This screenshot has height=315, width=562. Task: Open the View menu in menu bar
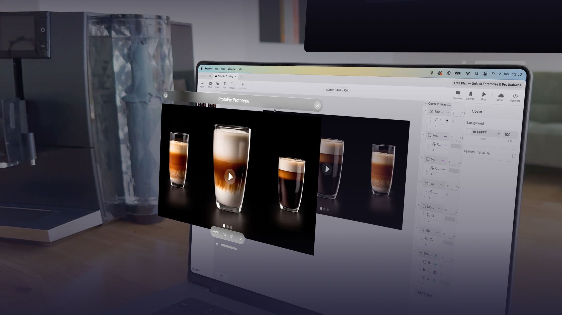coord(223,69)
